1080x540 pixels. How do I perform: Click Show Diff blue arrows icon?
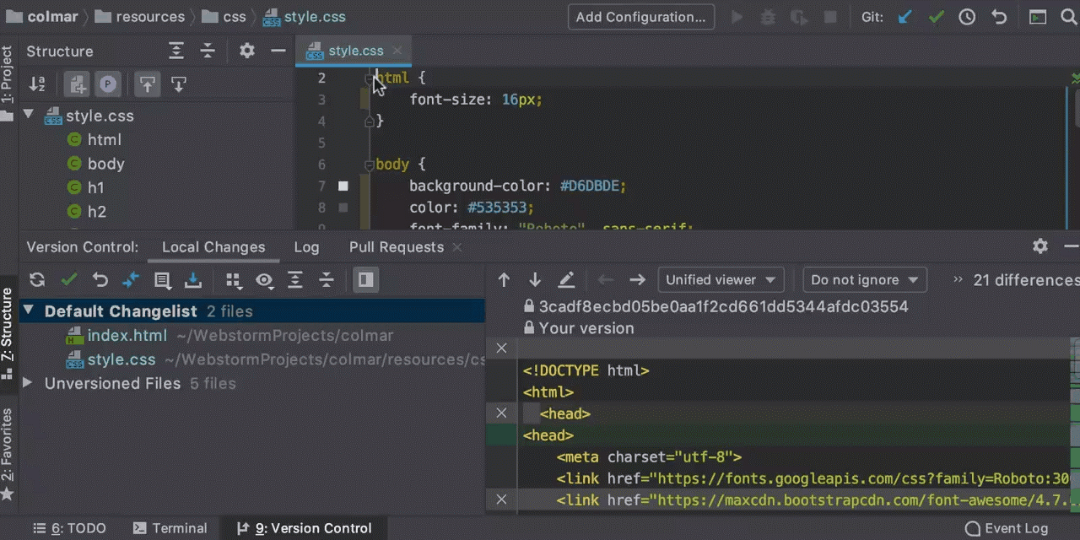pyautogui.click(x=131, y=280)
